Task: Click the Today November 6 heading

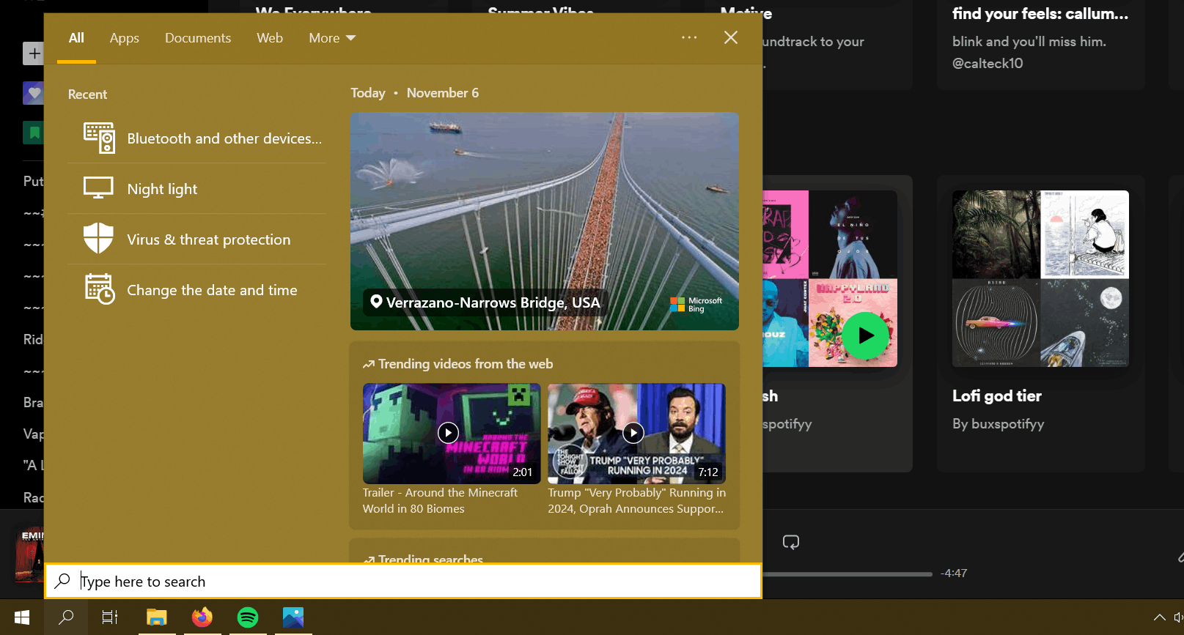Action: [414, 93]
